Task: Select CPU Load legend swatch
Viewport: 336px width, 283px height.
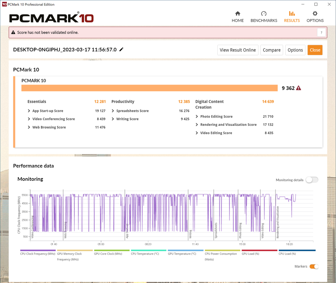Action: pos(297,250)
